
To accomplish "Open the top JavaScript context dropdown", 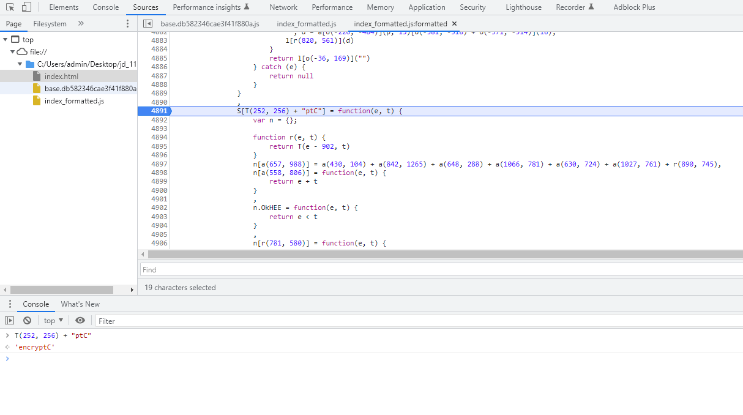I will click(53, 320).
